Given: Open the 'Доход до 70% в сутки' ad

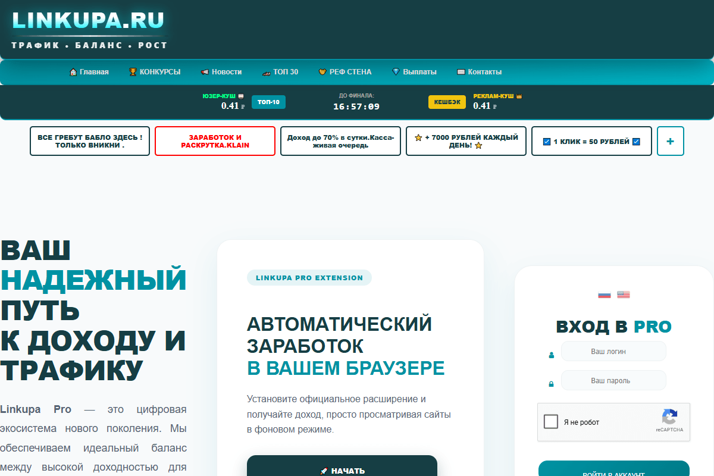Looking at the screenshot, I should (x=340, y=141).
